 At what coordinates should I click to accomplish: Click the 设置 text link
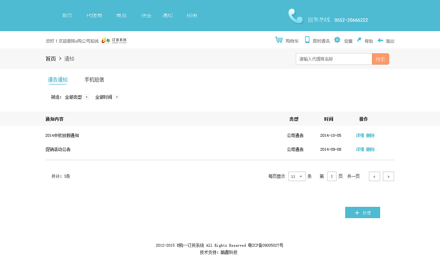348,41
